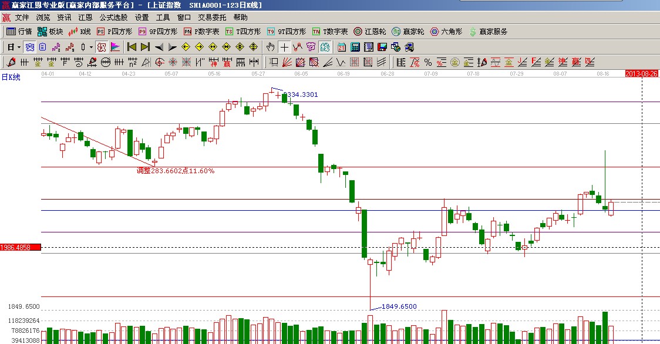Open the candlestick style dropdown arrow

pyautogui.click(x=90, y=47)
